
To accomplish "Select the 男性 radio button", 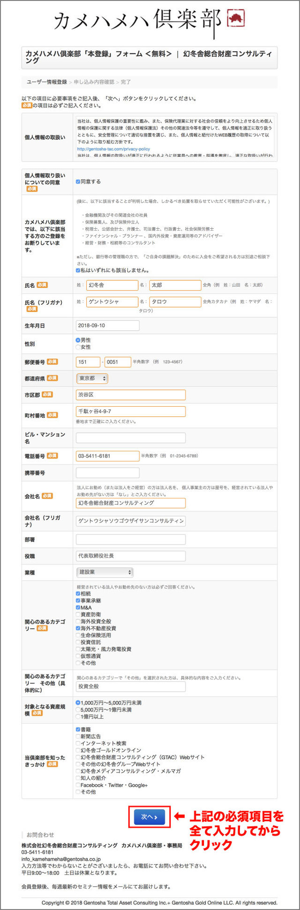I will tap(78, 340).
